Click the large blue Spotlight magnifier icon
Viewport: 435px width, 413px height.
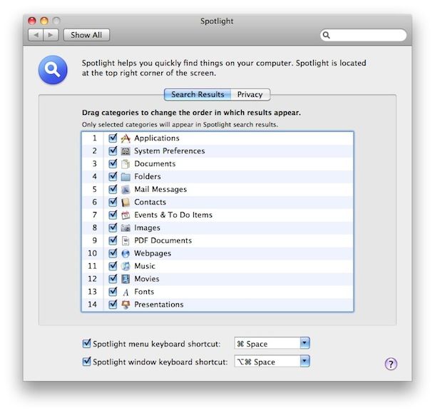tap(53, 70)
